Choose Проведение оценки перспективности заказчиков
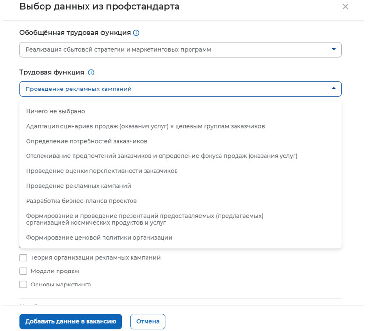Viewport: 368px width, 331px height. (x=102, y=171)
